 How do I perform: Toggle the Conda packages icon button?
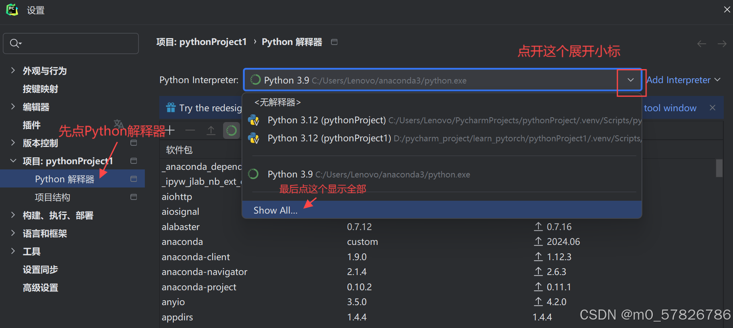click(x=231, y=130)
